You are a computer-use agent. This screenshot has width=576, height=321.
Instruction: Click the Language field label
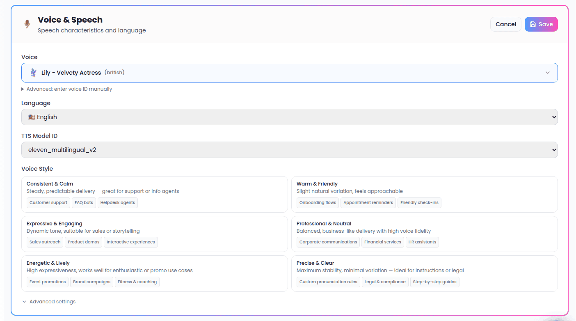click(x=36, y=103)
